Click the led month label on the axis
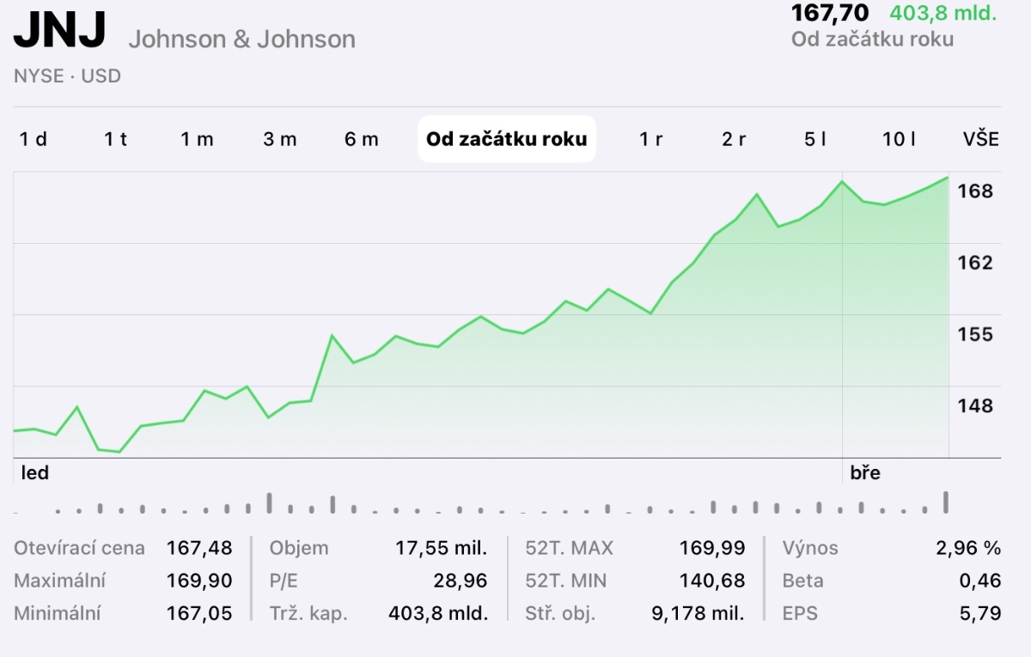 (x=34, y=473)
